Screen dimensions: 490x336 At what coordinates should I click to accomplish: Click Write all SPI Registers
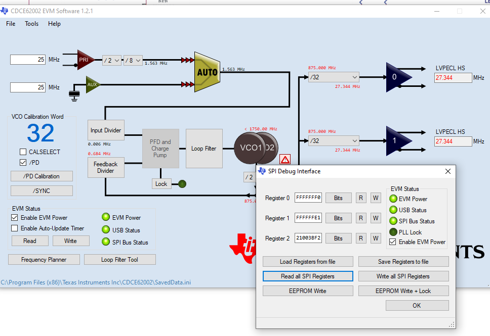pos(403,276)
